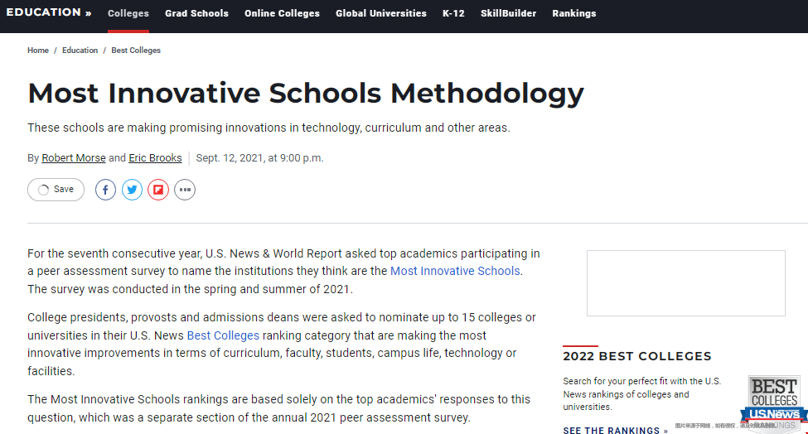
Task: Open the Education section header menu
Action: point(48,13)
